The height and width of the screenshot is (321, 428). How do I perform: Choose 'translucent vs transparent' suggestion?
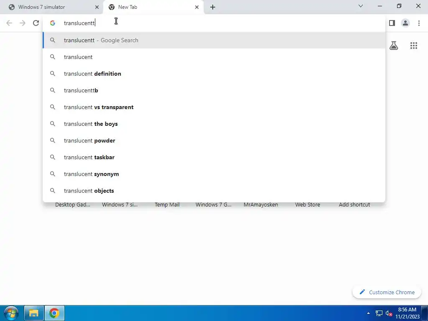click(x=214, y=107)
